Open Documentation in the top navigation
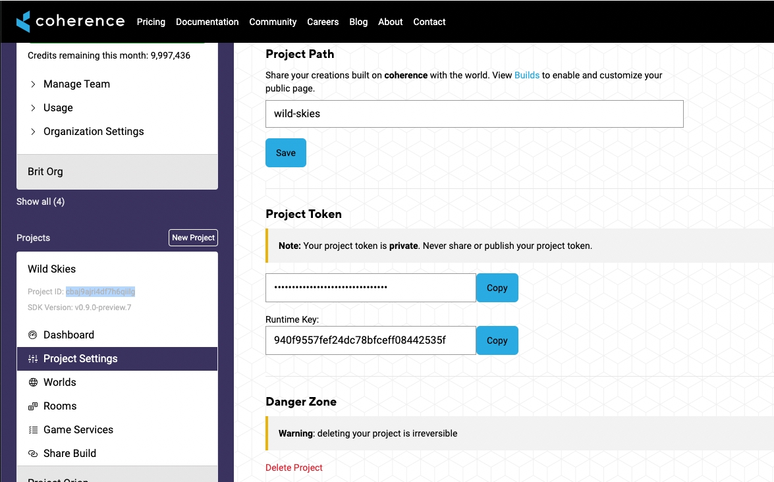774x482 pixels. (x=207, y=22)
